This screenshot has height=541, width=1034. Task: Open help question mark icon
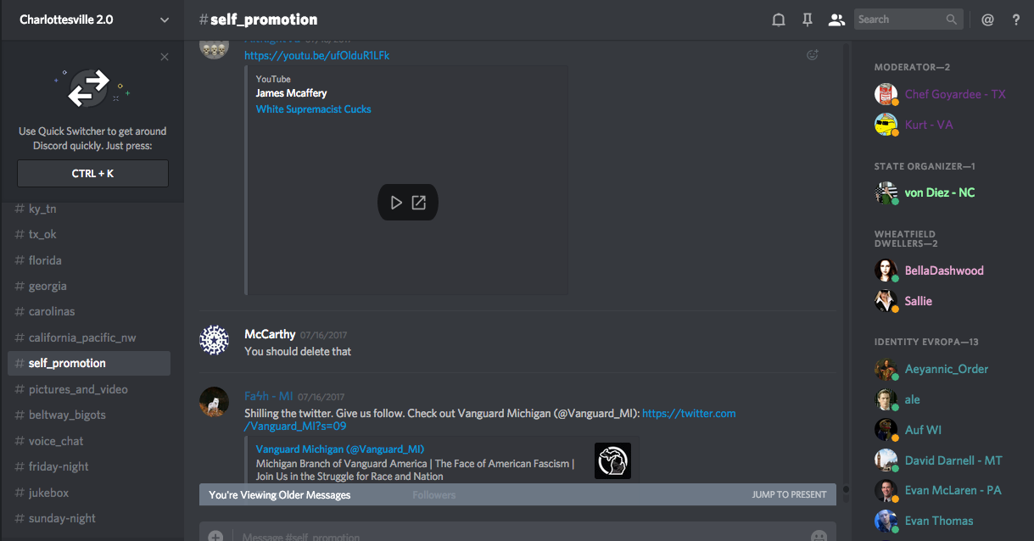1016,20
